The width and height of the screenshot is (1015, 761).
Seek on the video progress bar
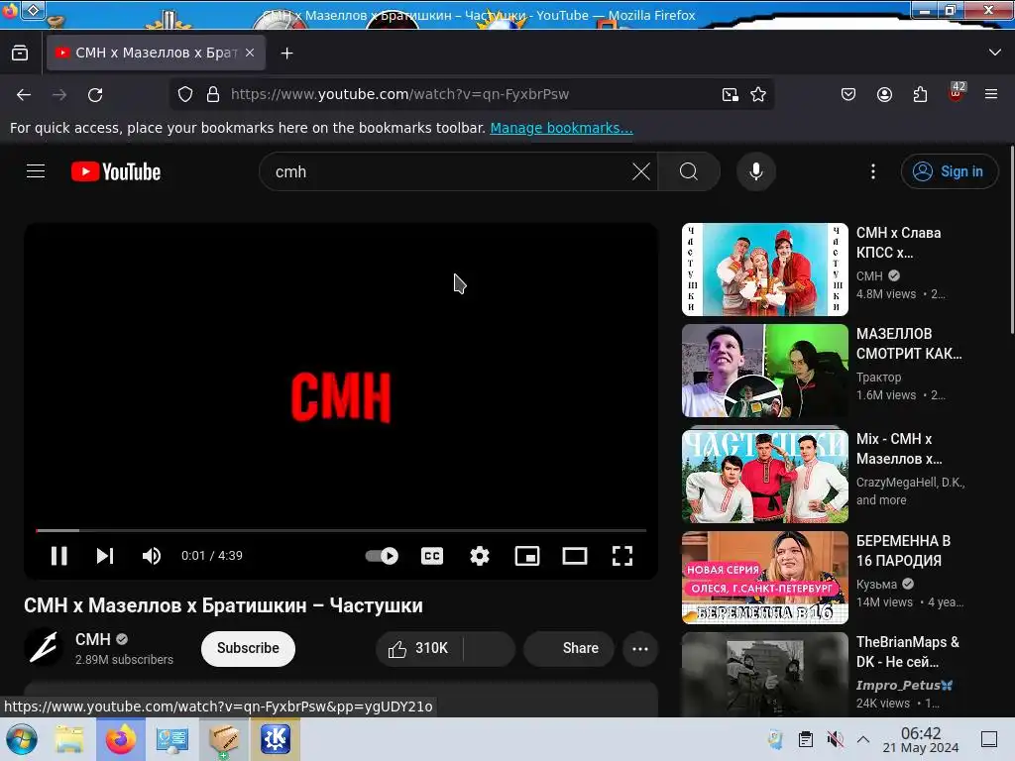click(x=341, y=531)
